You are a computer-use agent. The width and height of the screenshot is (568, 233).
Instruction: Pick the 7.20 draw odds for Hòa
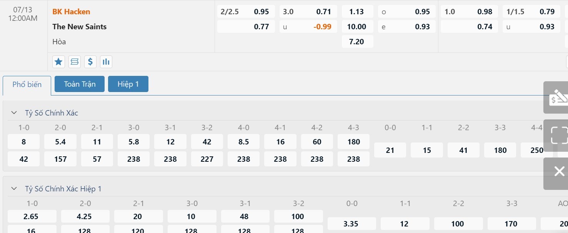(x=357, y=42)
